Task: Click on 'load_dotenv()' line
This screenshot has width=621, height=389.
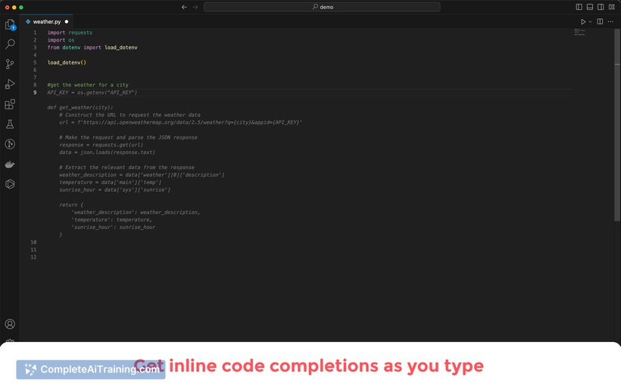Action: 67,63
